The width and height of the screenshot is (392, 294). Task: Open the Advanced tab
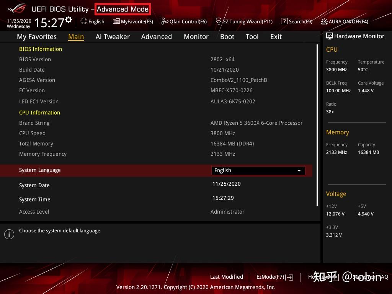pyautogui.click(x=157, y=37)
